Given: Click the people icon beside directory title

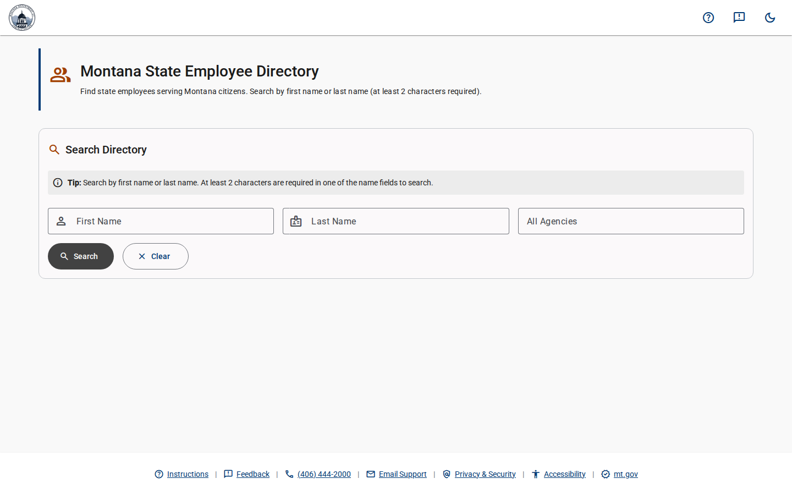Looking at the screenshot, I should coord(61,75).
